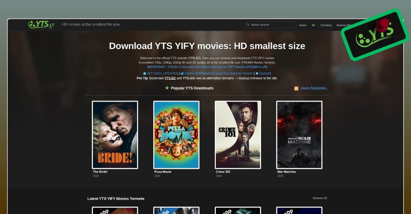
Task: Click the 2026 year under War Machine
Action: [280, 176]
